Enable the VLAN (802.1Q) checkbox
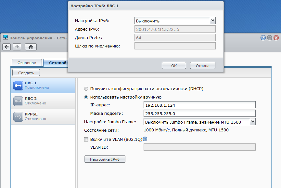This screenshot has width=281, height=188. pyautogui.click(x=86, y=140)
